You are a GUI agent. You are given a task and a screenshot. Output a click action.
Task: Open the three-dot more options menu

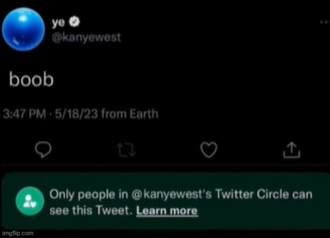point(325,22)
